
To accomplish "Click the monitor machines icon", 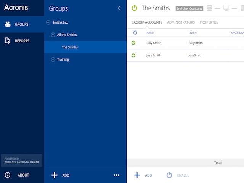I will (x=226, y=8).
